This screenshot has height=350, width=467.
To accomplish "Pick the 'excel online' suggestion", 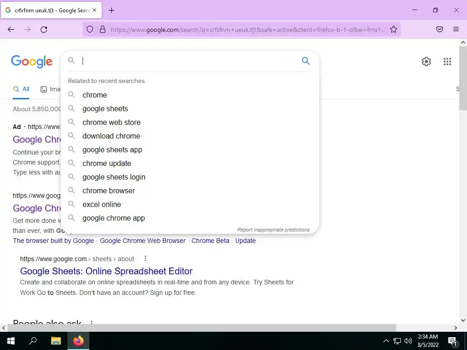I will coord(190,205).
